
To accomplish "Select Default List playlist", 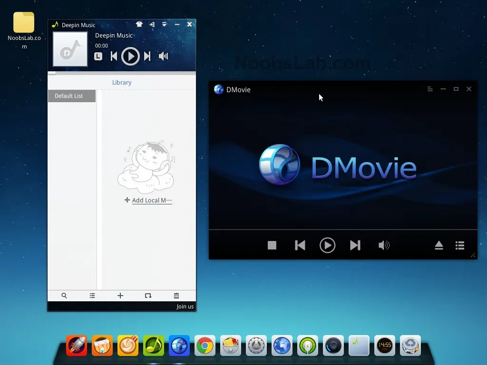I will (72, 96).
